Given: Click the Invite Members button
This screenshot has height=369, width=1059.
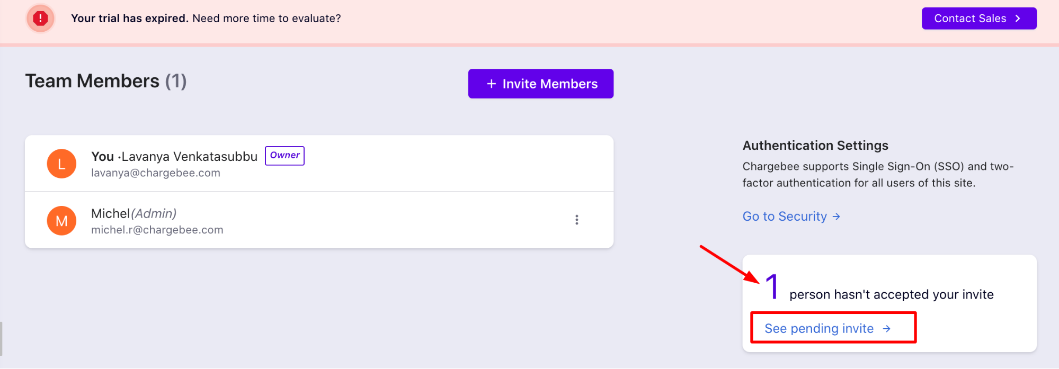Looking at the screenshot, I should coord(541,84).
